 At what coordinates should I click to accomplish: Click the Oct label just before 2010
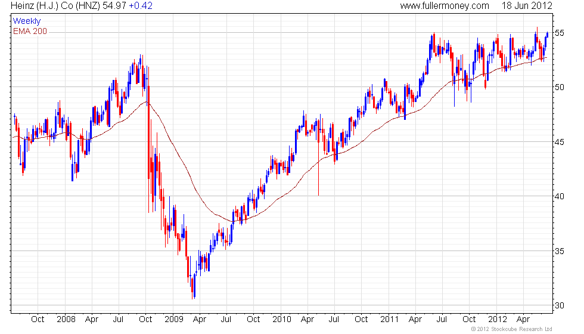pos(253,320)
